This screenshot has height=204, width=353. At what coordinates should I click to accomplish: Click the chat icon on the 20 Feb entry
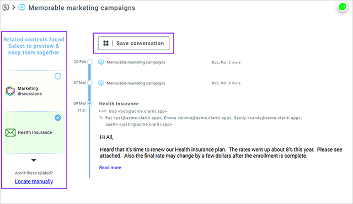pyautogui.click(x=101, y=62)
